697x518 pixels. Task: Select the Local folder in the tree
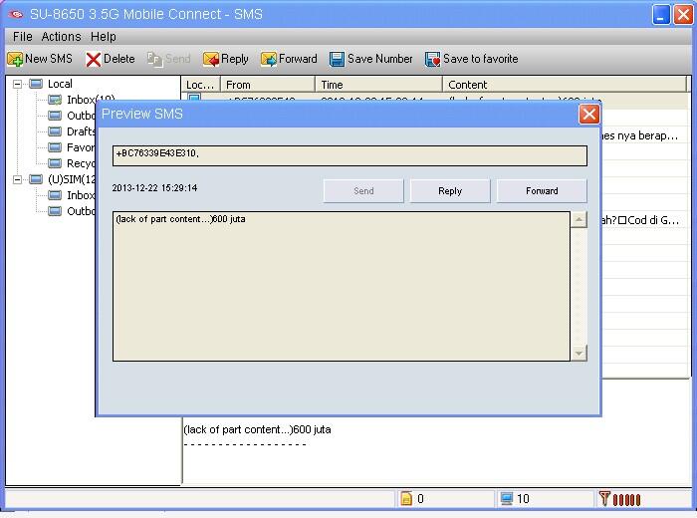pos(60,85)
